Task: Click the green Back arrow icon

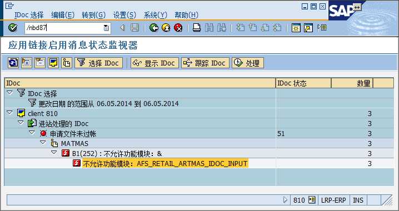Action: [x=154, y=28]
